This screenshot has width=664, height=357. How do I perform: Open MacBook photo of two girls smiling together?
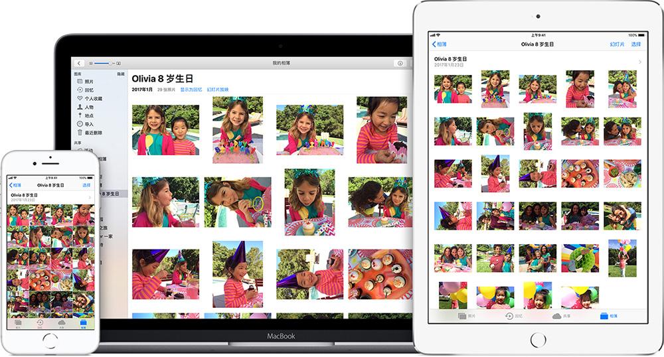(165, 130)
